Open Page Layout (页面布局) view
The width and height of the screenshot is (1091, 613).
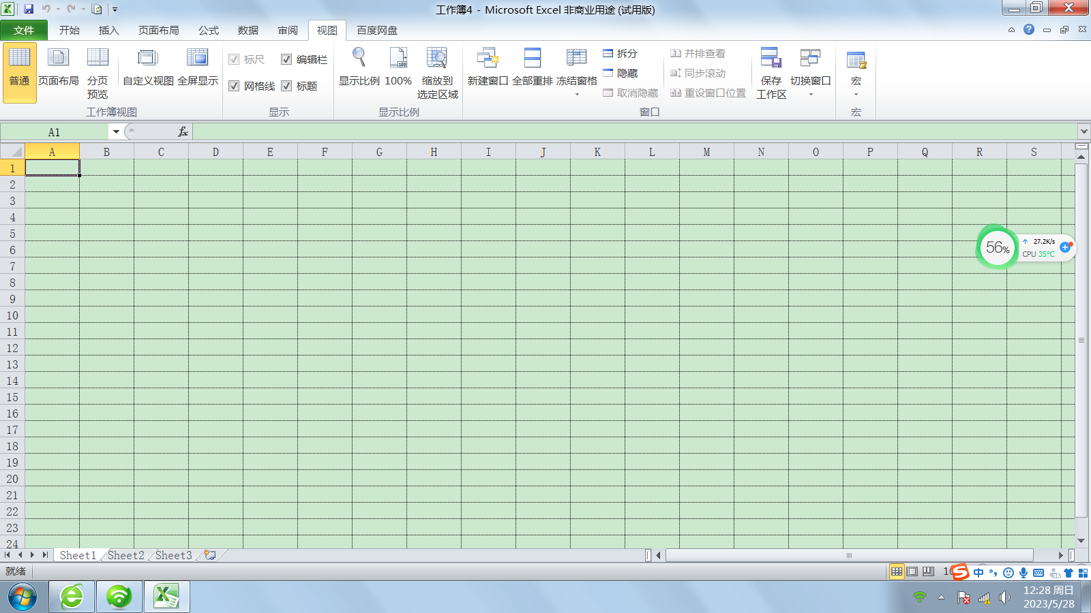point(59,68)
